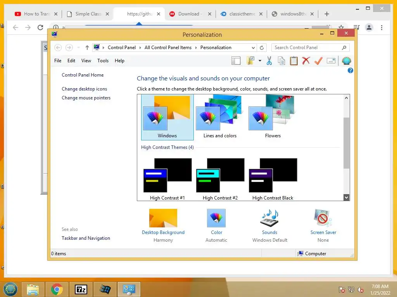This screenshot has height=297, width=397.
Task: Open the folder options dropdown arrow
Action: point(260,61)
